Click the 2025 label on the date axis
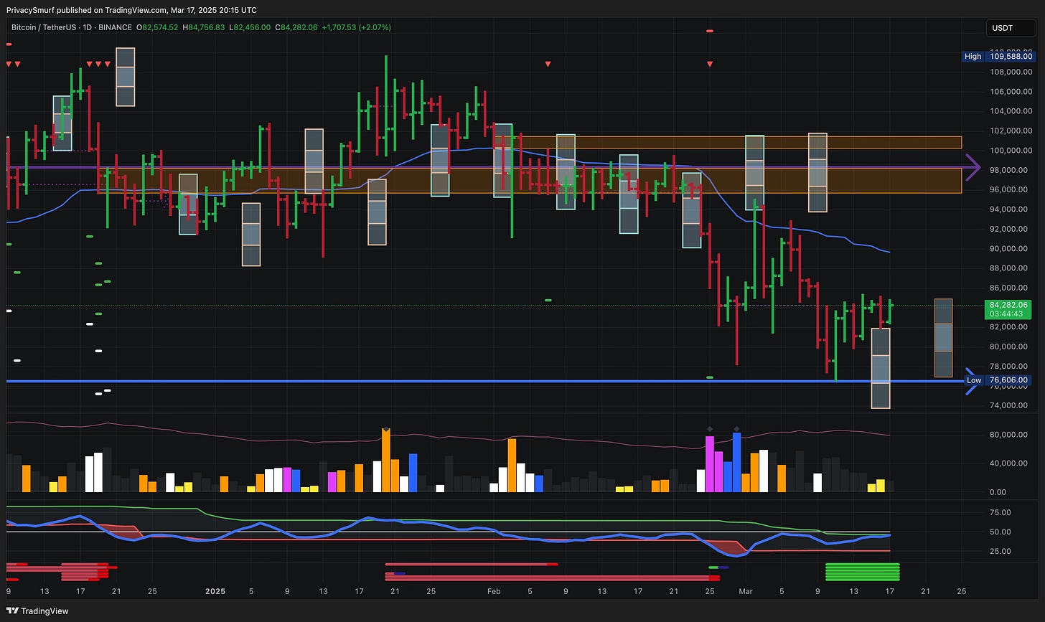 215,591
